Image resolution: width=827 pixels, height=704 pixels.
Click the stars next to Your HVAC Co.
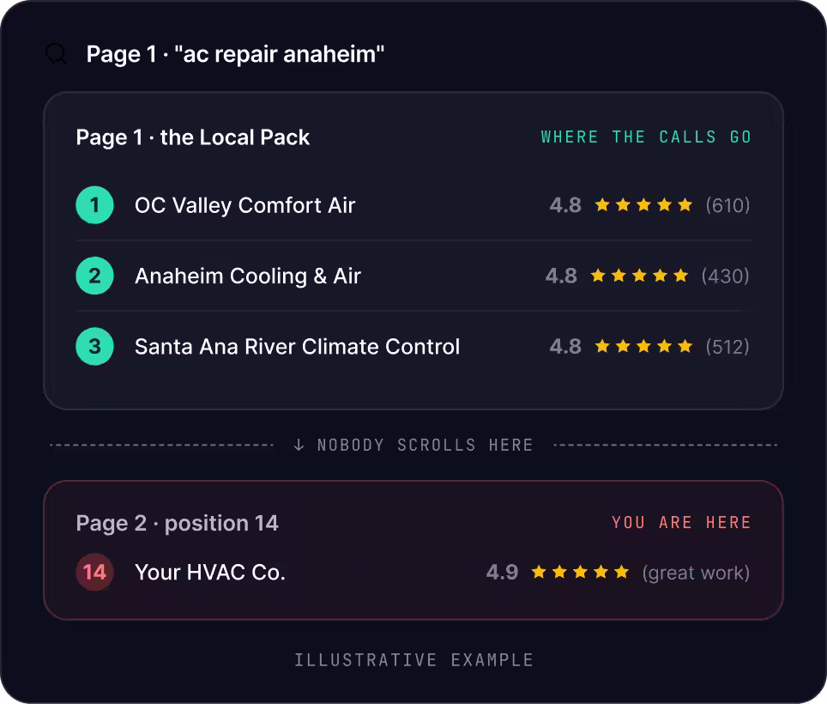point(580,572)
